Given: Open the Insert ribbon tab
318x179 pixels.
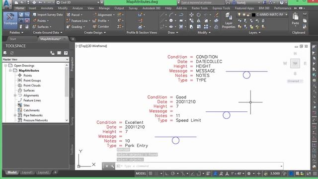Looking at the screenshot, I should (32, 8).
